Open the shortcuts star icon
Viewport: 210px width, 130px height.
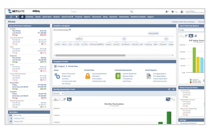(x=17, y=17)
